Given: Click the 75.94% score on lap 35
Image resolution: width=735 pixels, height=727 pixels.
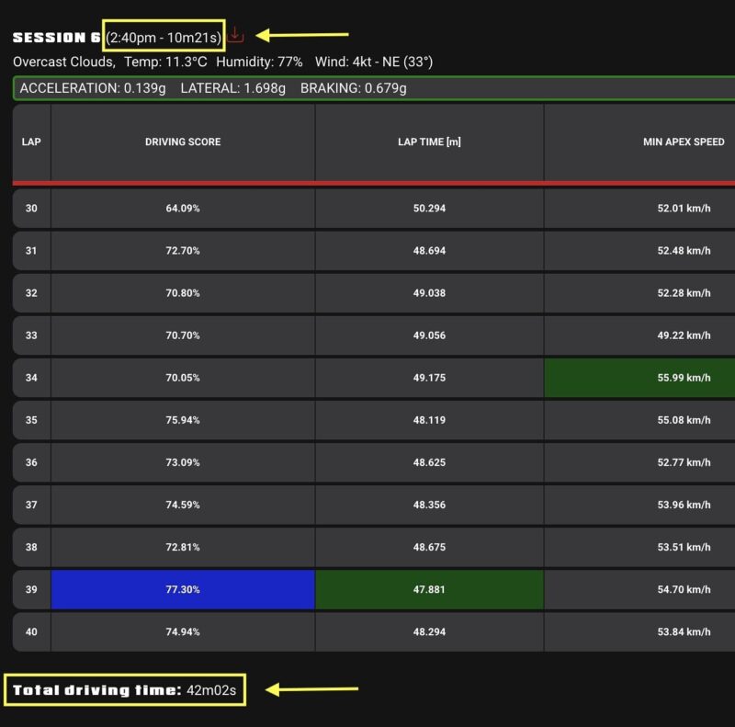Looking at the screenshot, I should pos(183,420).
